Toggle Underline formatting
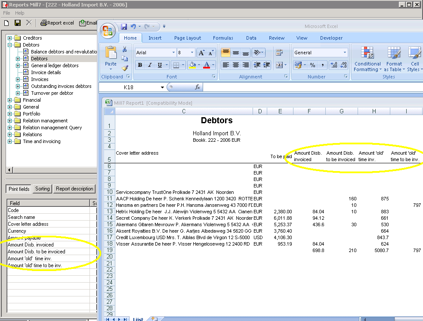This screenshot has height=321, width=423. point(160,65)
